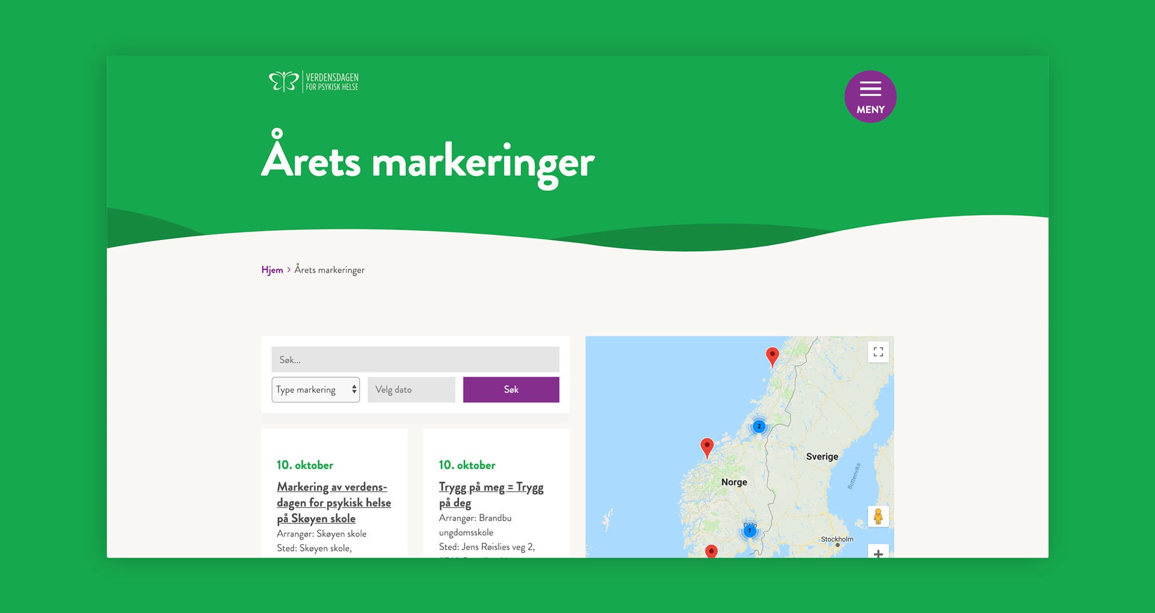Click Sted: Skøyen skole text

(314, 548)
